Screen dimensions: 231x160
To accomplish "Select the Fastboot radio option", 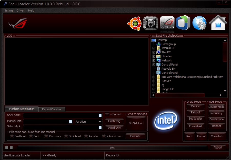I will coord(12,136).
